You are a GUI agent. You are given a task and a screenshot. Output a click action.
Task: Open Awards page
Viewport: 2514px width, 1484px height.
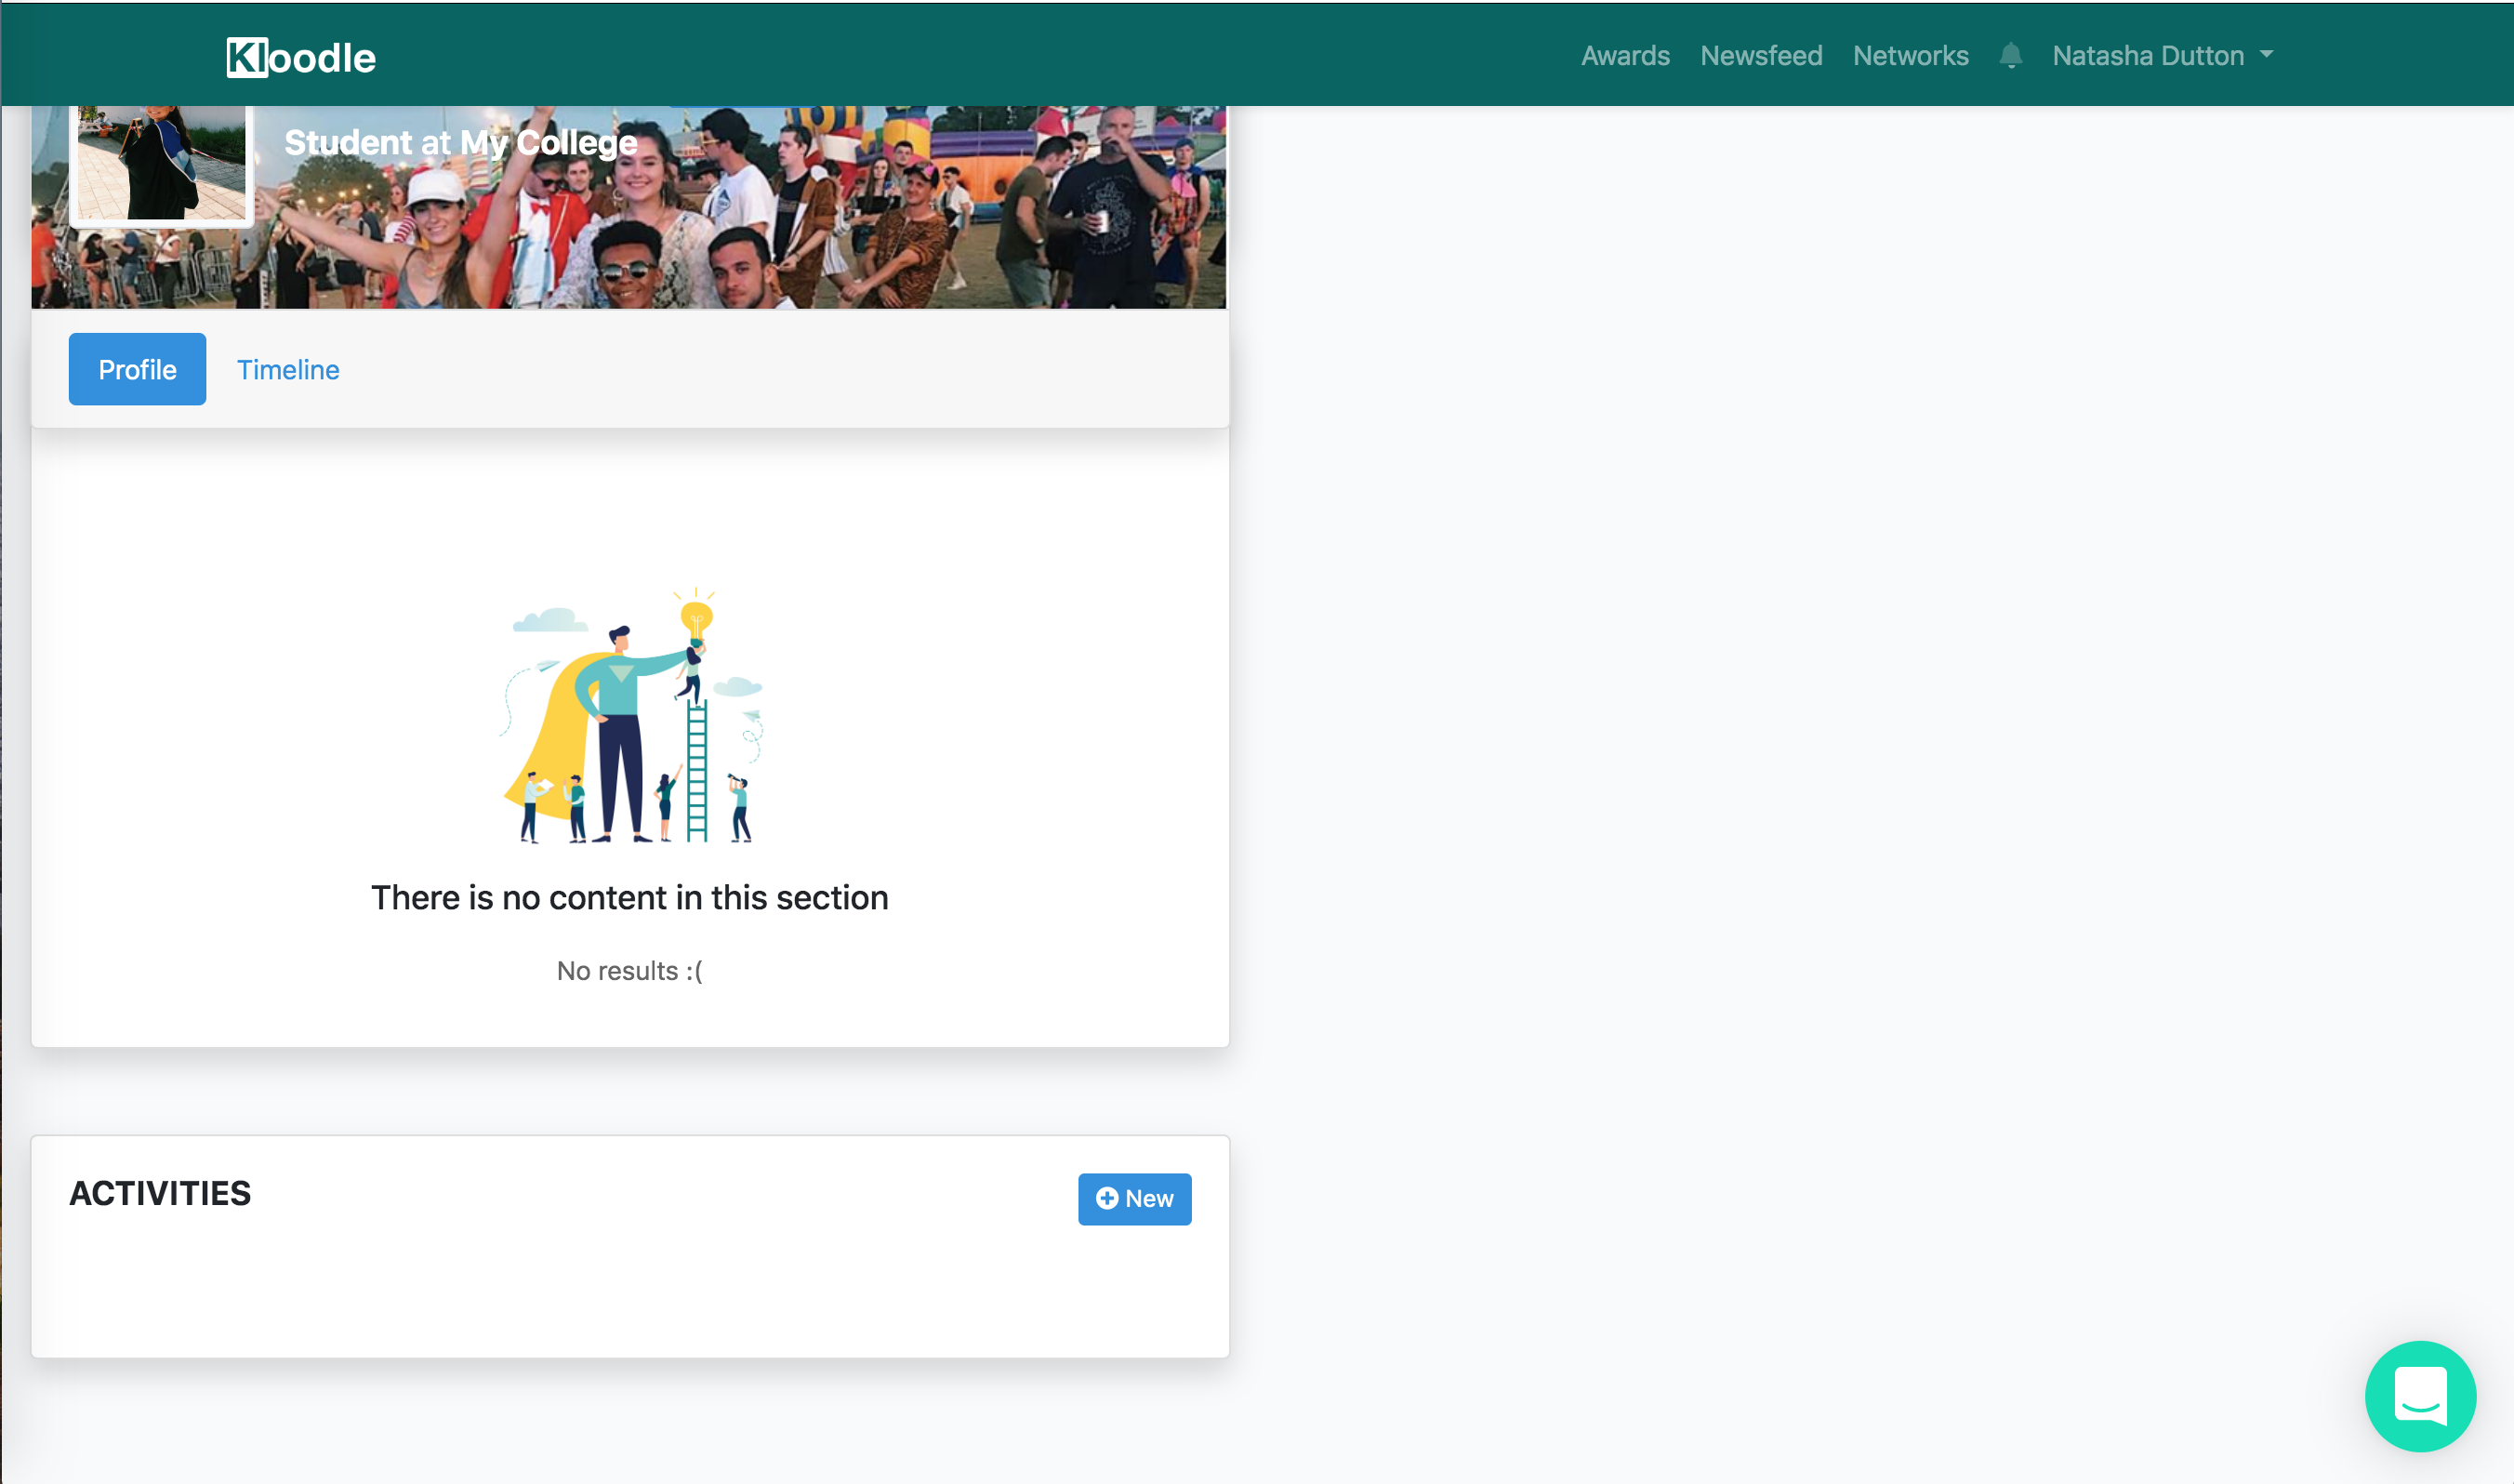(x=1624, y=55)
